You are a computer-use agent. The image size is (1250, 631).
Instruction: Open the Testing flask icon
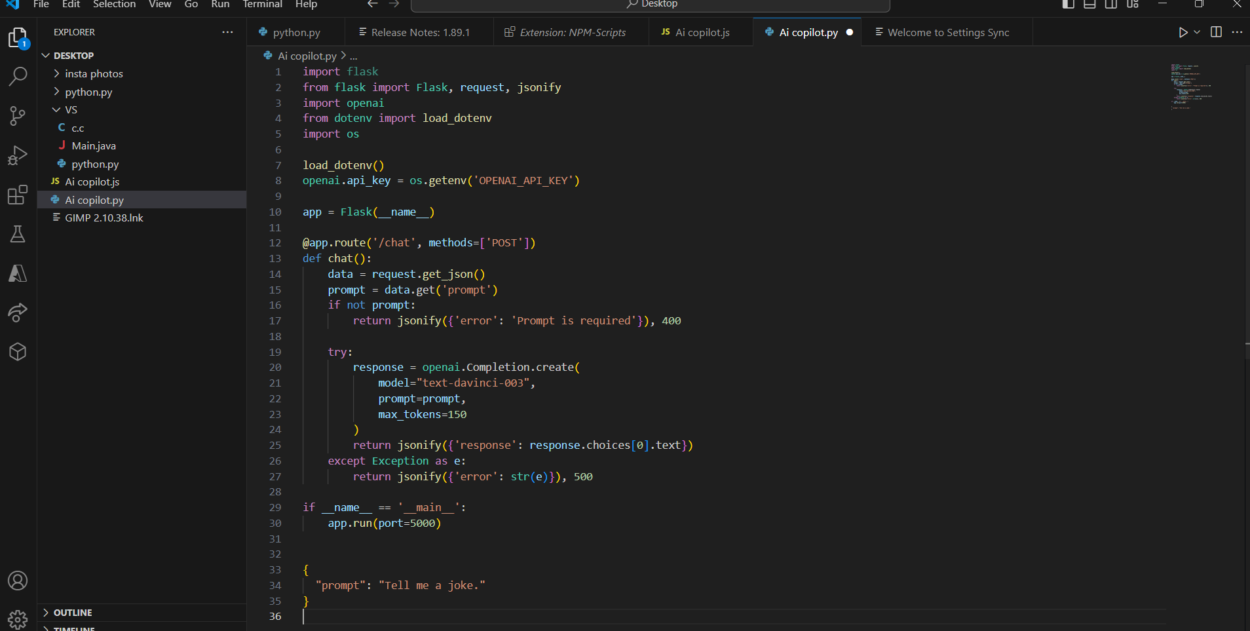coord(18,234)
